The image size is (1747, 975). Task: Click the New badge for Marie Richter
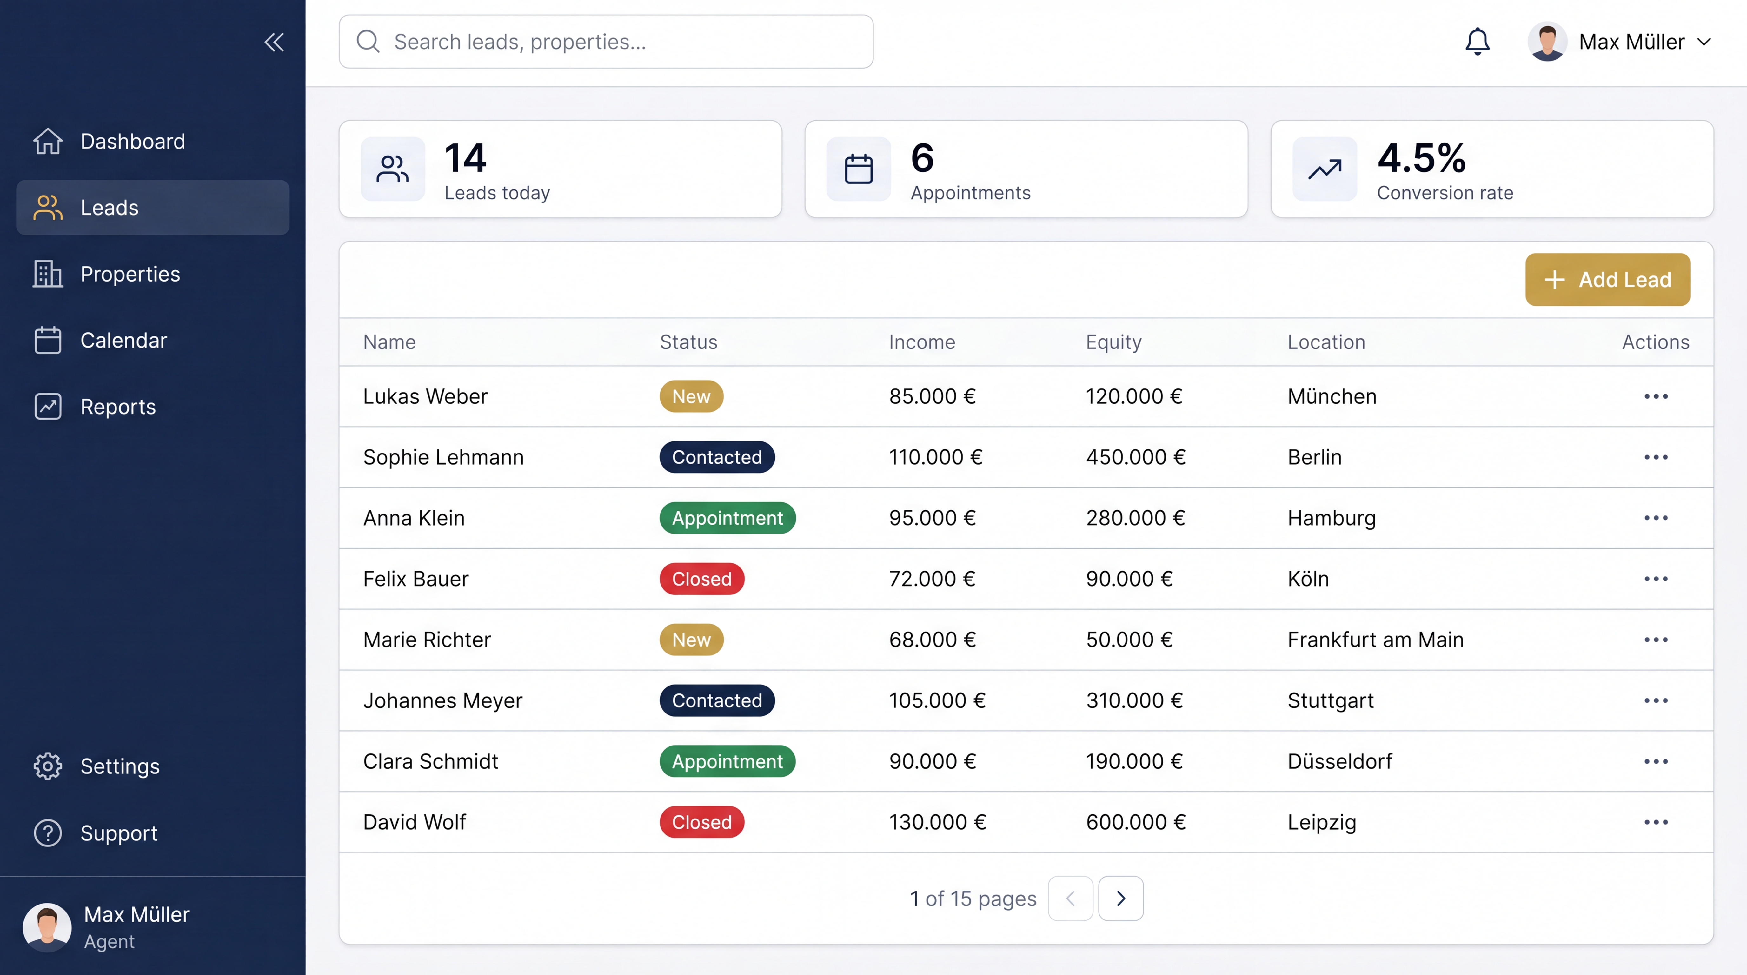coord(691,640)
